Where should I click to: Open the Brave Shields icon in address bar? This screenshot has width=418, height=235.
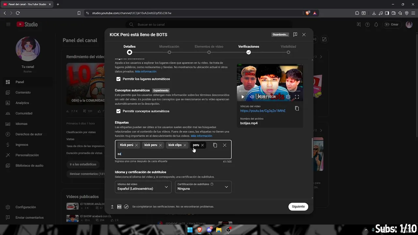pyautogui.click(x=308, y=13)
